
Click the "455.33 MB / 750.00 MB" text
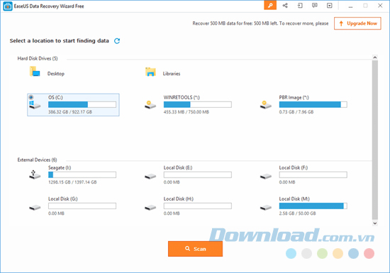click(186, 112)
